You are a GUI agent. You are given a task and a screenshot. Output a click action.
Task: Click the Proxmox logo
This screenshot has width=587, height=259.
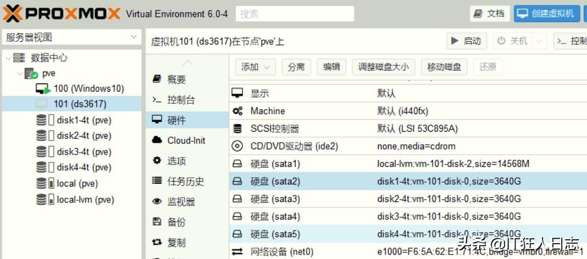coord(62,14)
